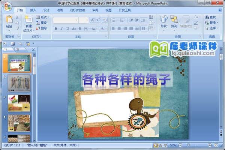
Task: Switch to Slide Sorter view icon
Action: (160, 145)
